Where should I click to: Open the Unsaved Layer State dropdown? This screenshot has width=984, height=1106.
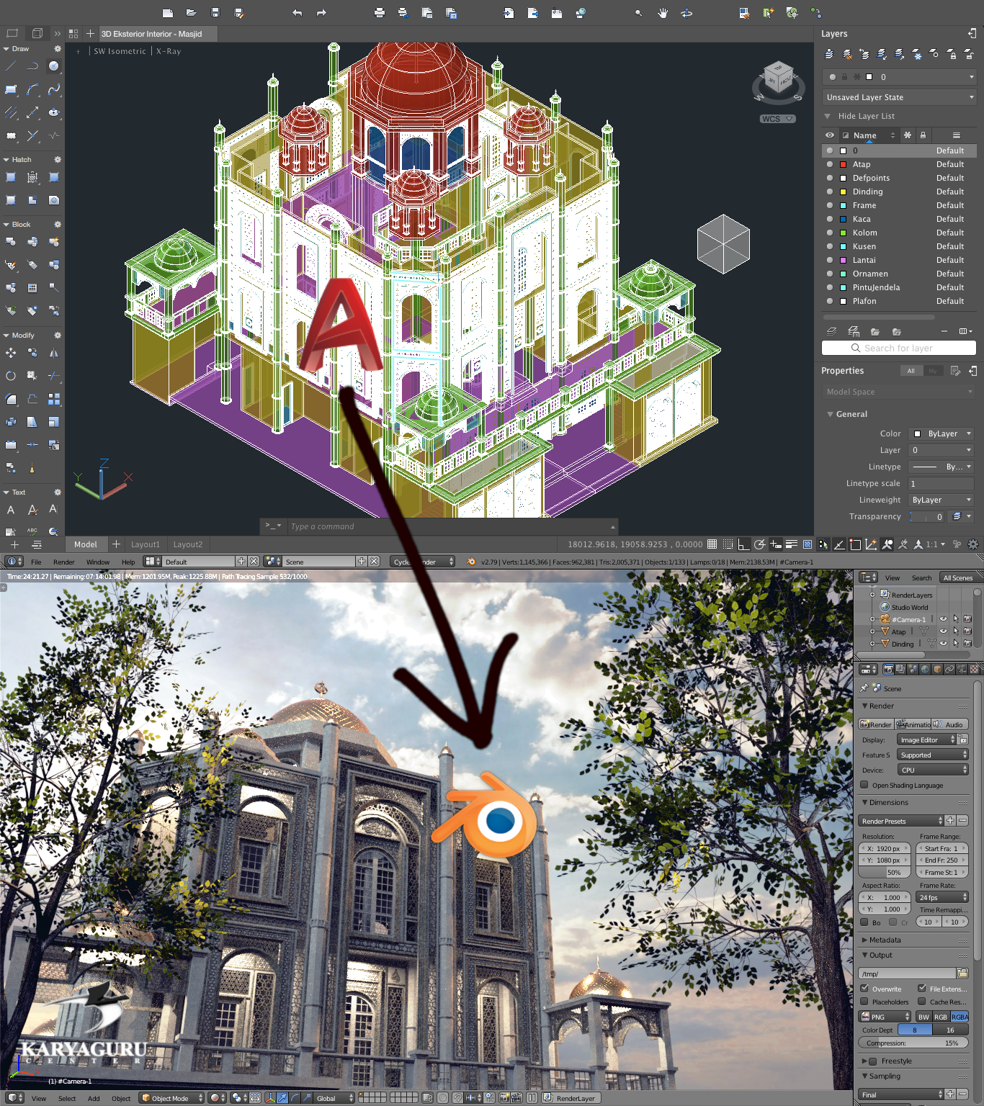(899, 97)
